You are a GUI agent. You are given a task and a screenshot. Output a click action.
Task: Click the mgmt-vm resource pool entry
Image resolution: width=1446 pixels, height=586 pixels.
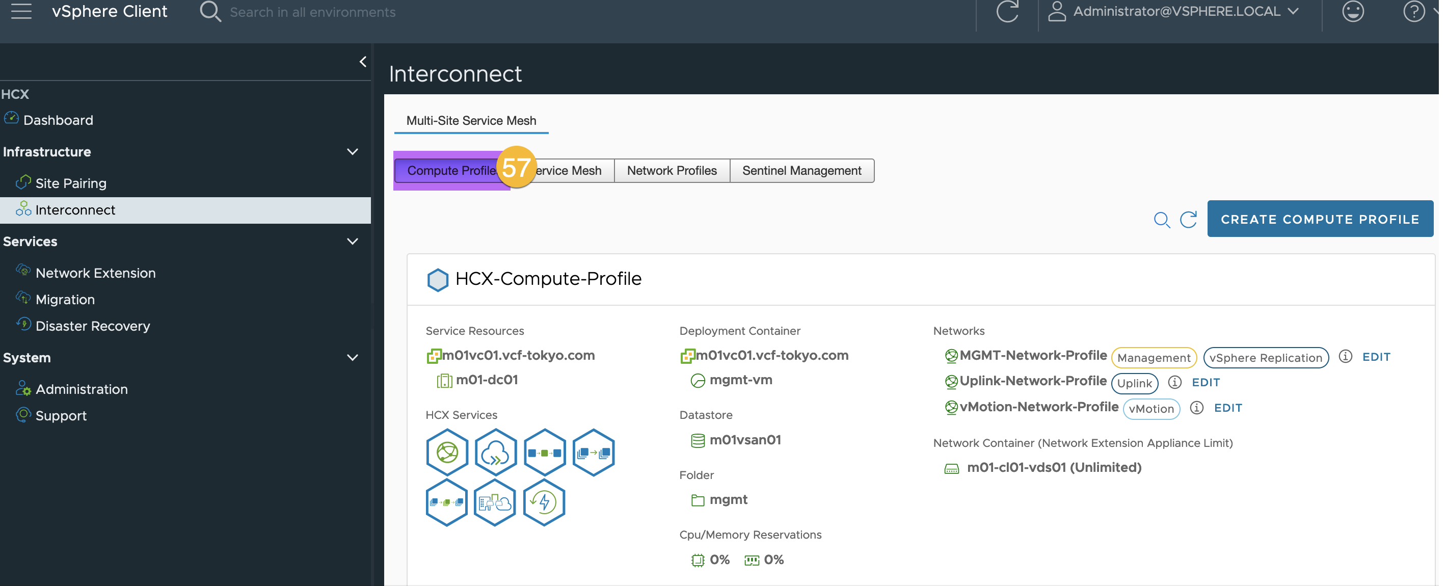click(740, 380)
